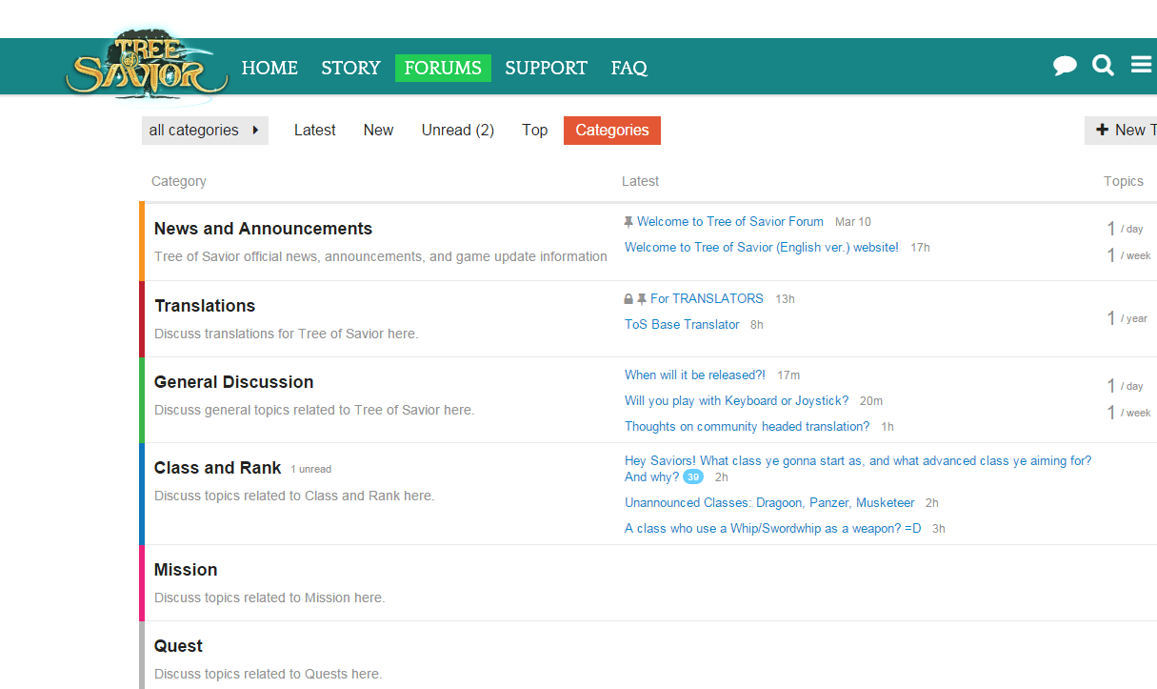Screen dimensions: 1157x689
Task: Navigate to the FAQ menu item
Action: click(x=628, y=68)
